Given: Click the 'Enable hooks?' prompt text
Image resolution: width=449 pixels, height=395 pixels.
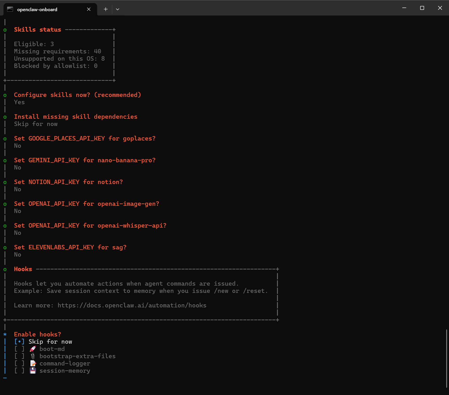Looking at the screenshot, I should click(x=37, y=334).
